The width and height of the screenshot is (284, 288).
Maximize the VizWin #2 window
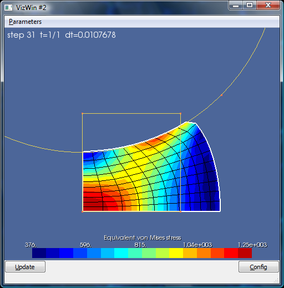[250, 5]
